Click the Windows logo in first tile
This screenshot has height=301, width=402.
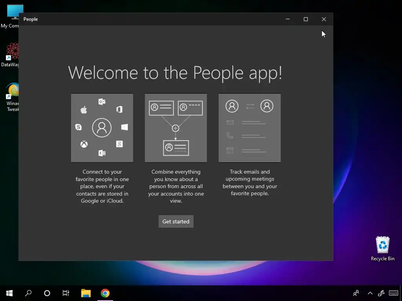124,127
